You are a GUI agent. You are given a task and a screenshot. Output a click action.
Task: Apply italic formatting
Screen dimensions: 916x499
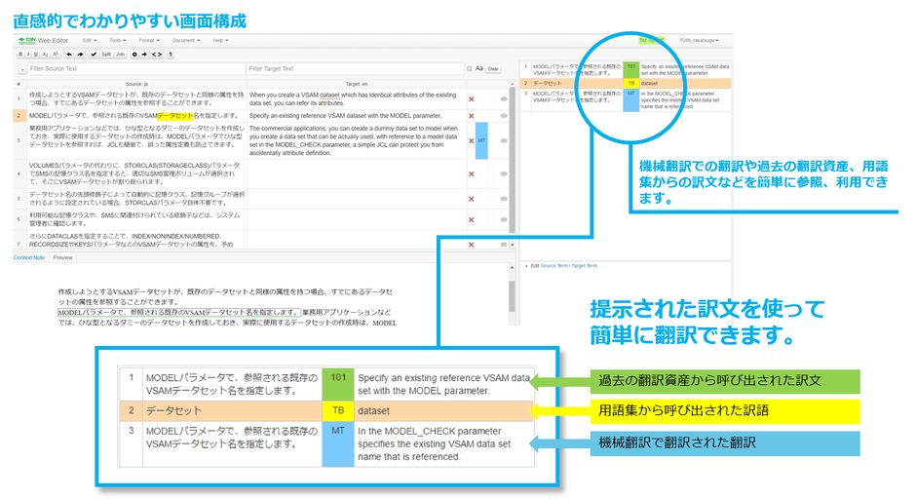tap(27, 55)
